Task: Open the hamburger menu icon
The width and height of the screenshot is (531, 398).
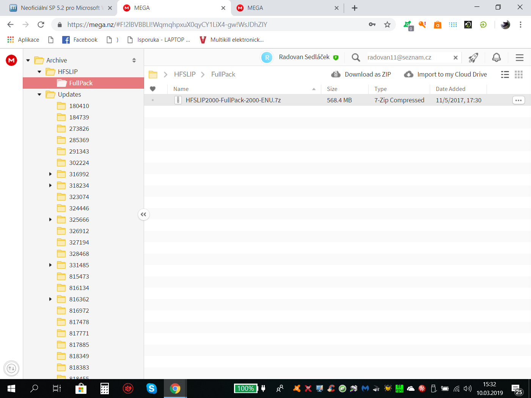Action: coord(520,57)
